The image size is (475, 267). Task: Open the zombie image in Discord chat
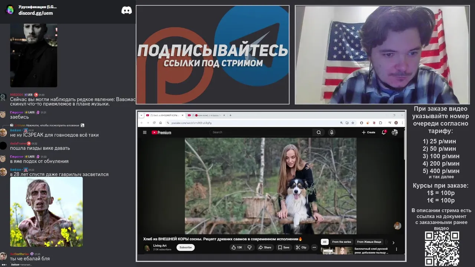(x=46, y=212)
